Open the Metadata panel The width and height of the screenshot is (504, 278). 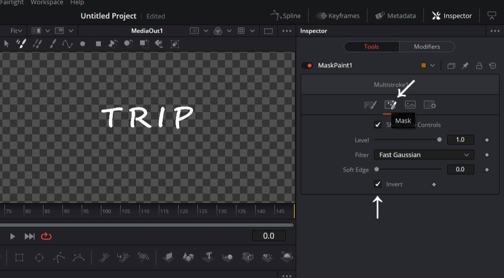(x=395, y=16)
